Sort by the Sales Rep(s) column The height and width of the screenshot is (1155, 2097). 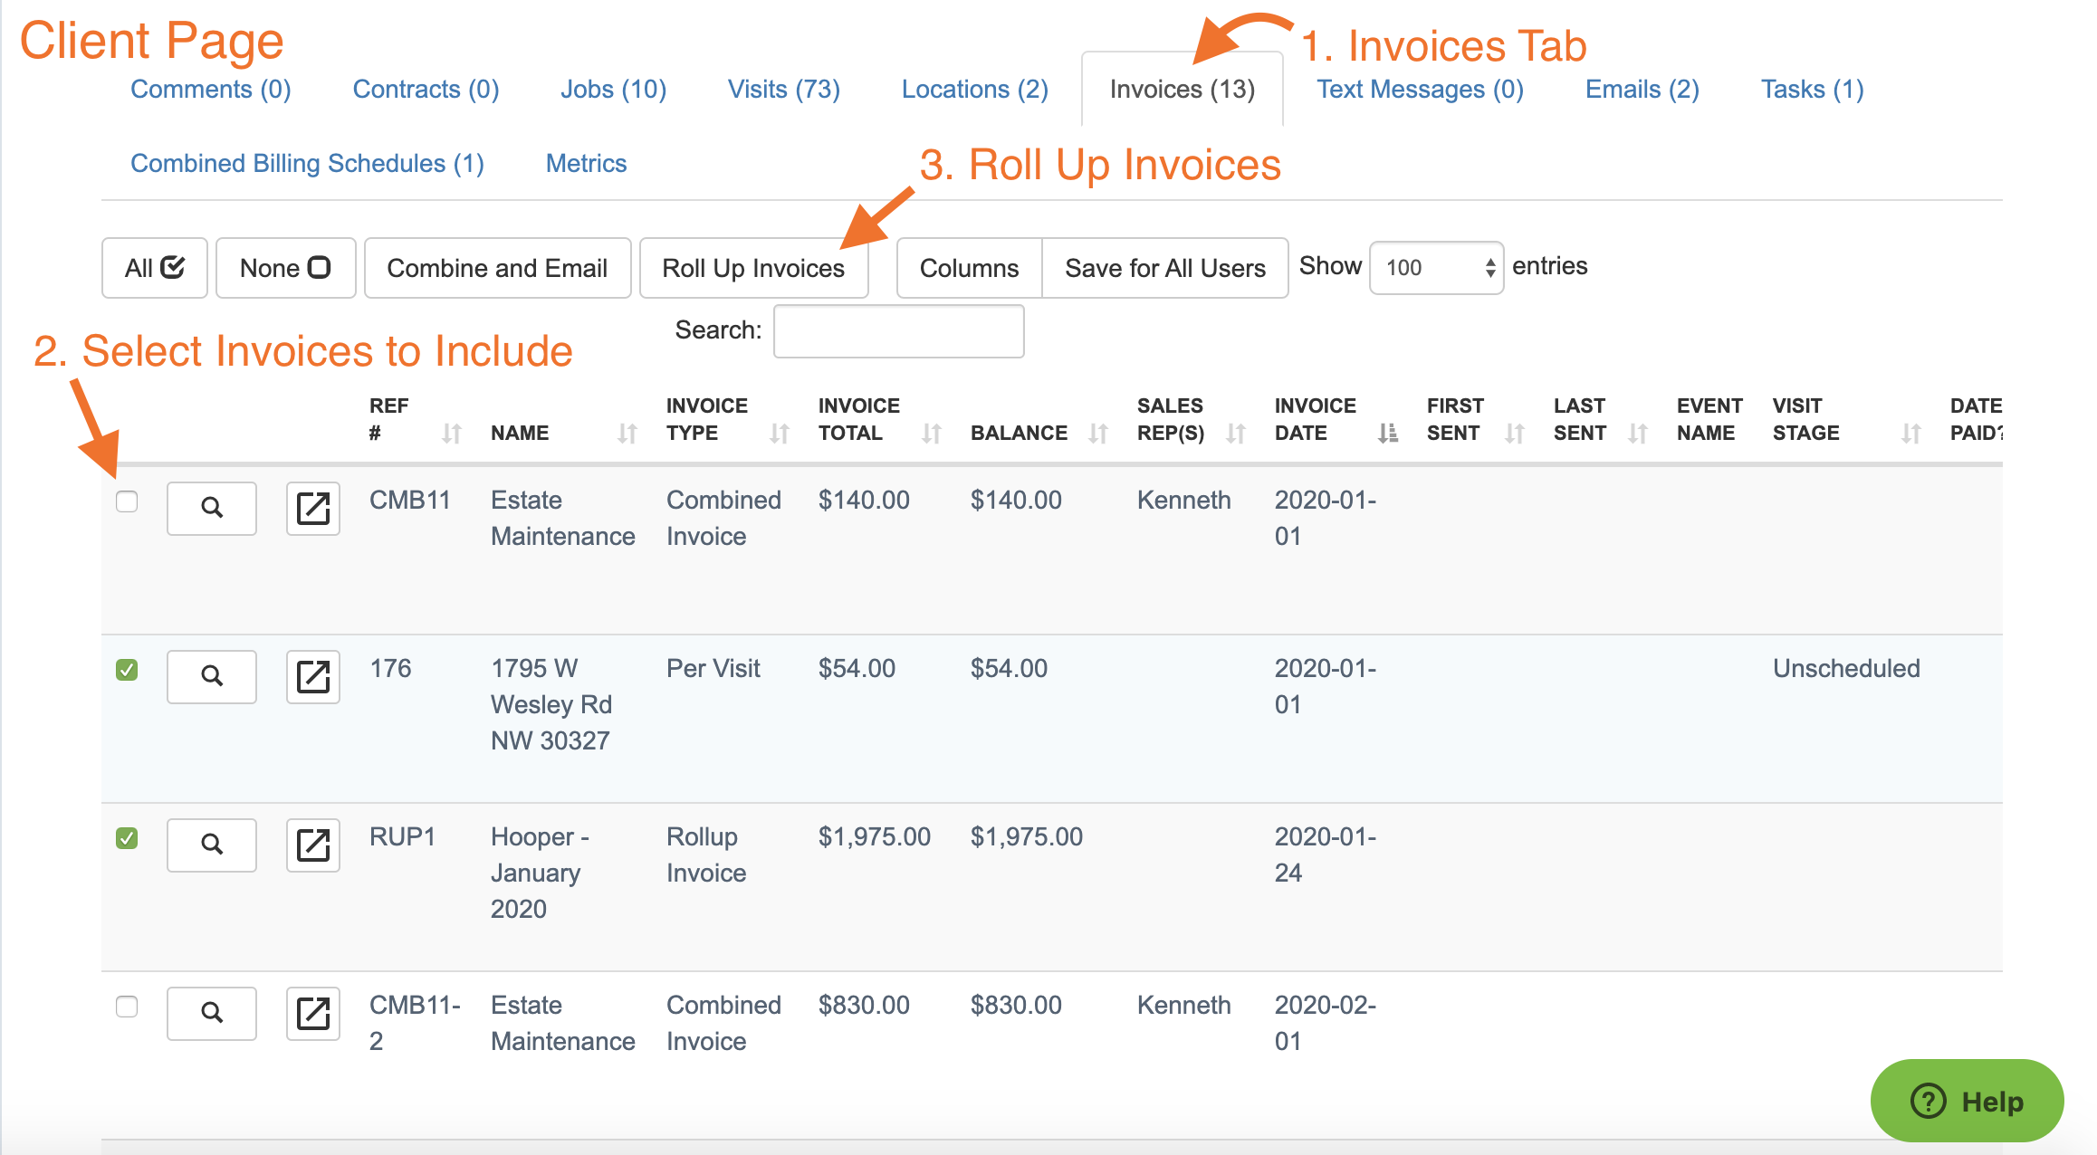(x=1235, y=434)
